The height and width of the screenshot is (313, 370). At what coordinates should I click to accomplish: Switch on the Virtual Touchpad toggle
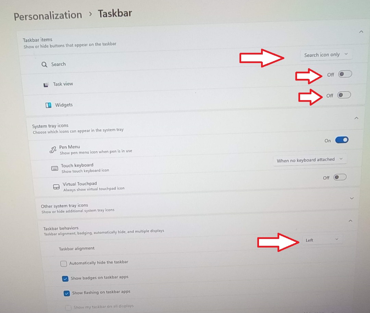pyautogui.click(x=340, y=177)
